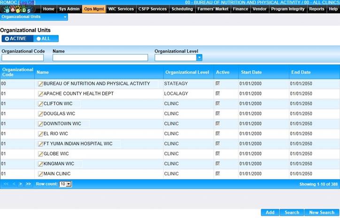Click edit icon beside Kingman WIC

(40, 164)
